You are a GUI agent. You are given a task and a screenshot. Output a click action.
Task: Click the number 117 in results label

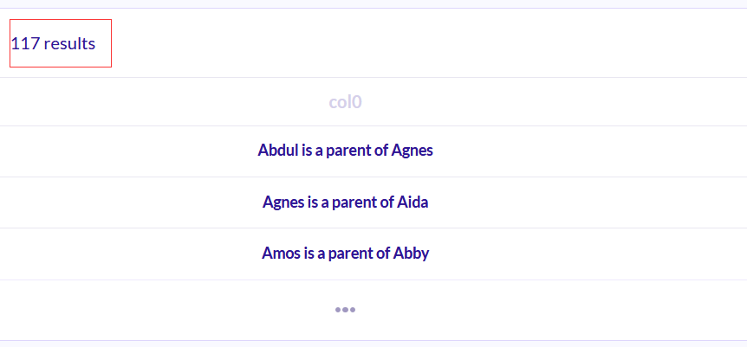[25, 44]
